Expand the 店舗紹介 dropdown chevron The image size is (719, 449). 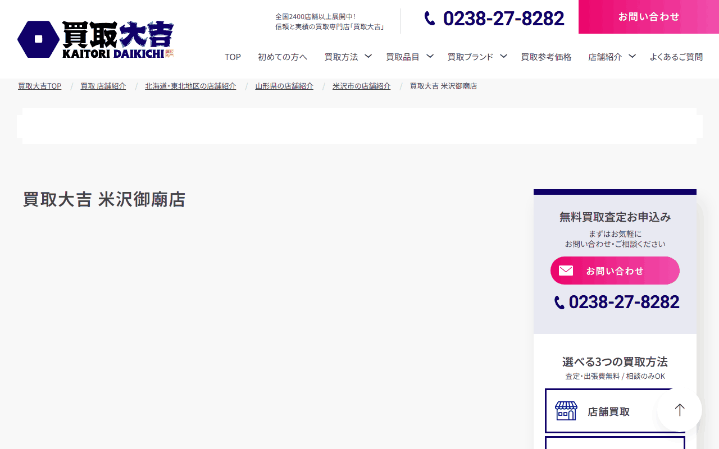[632, 56]
